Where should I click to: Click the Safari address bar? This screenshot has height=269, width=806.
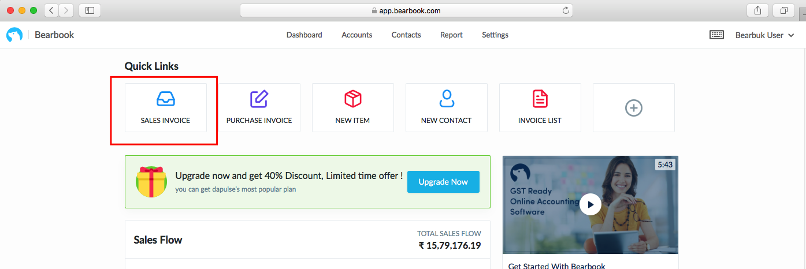coord(406,10)
